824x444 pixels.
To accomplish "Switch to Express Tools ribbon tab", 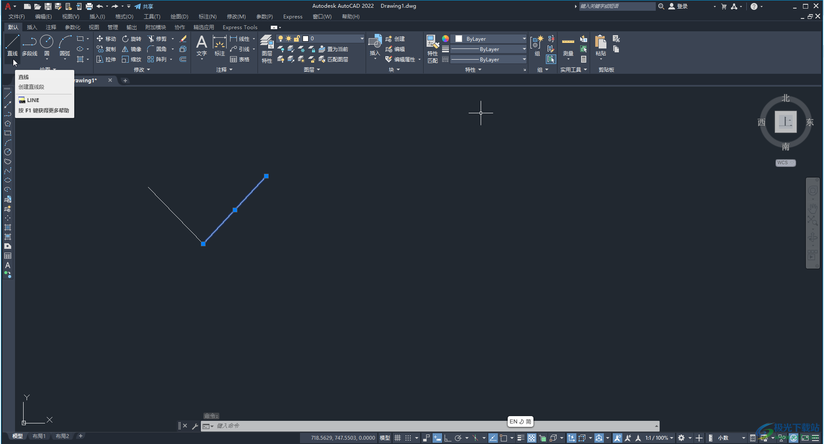I will pos(240,27).
